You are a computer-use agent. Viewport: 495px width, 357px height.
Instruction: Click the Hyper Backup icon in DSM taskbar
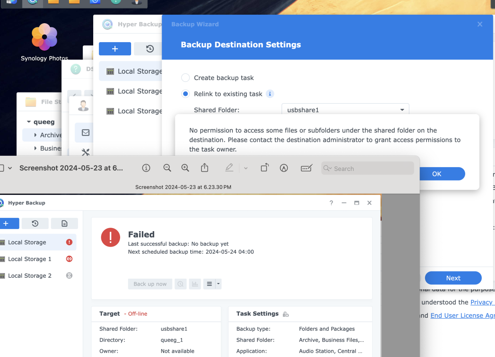(32, 2)
